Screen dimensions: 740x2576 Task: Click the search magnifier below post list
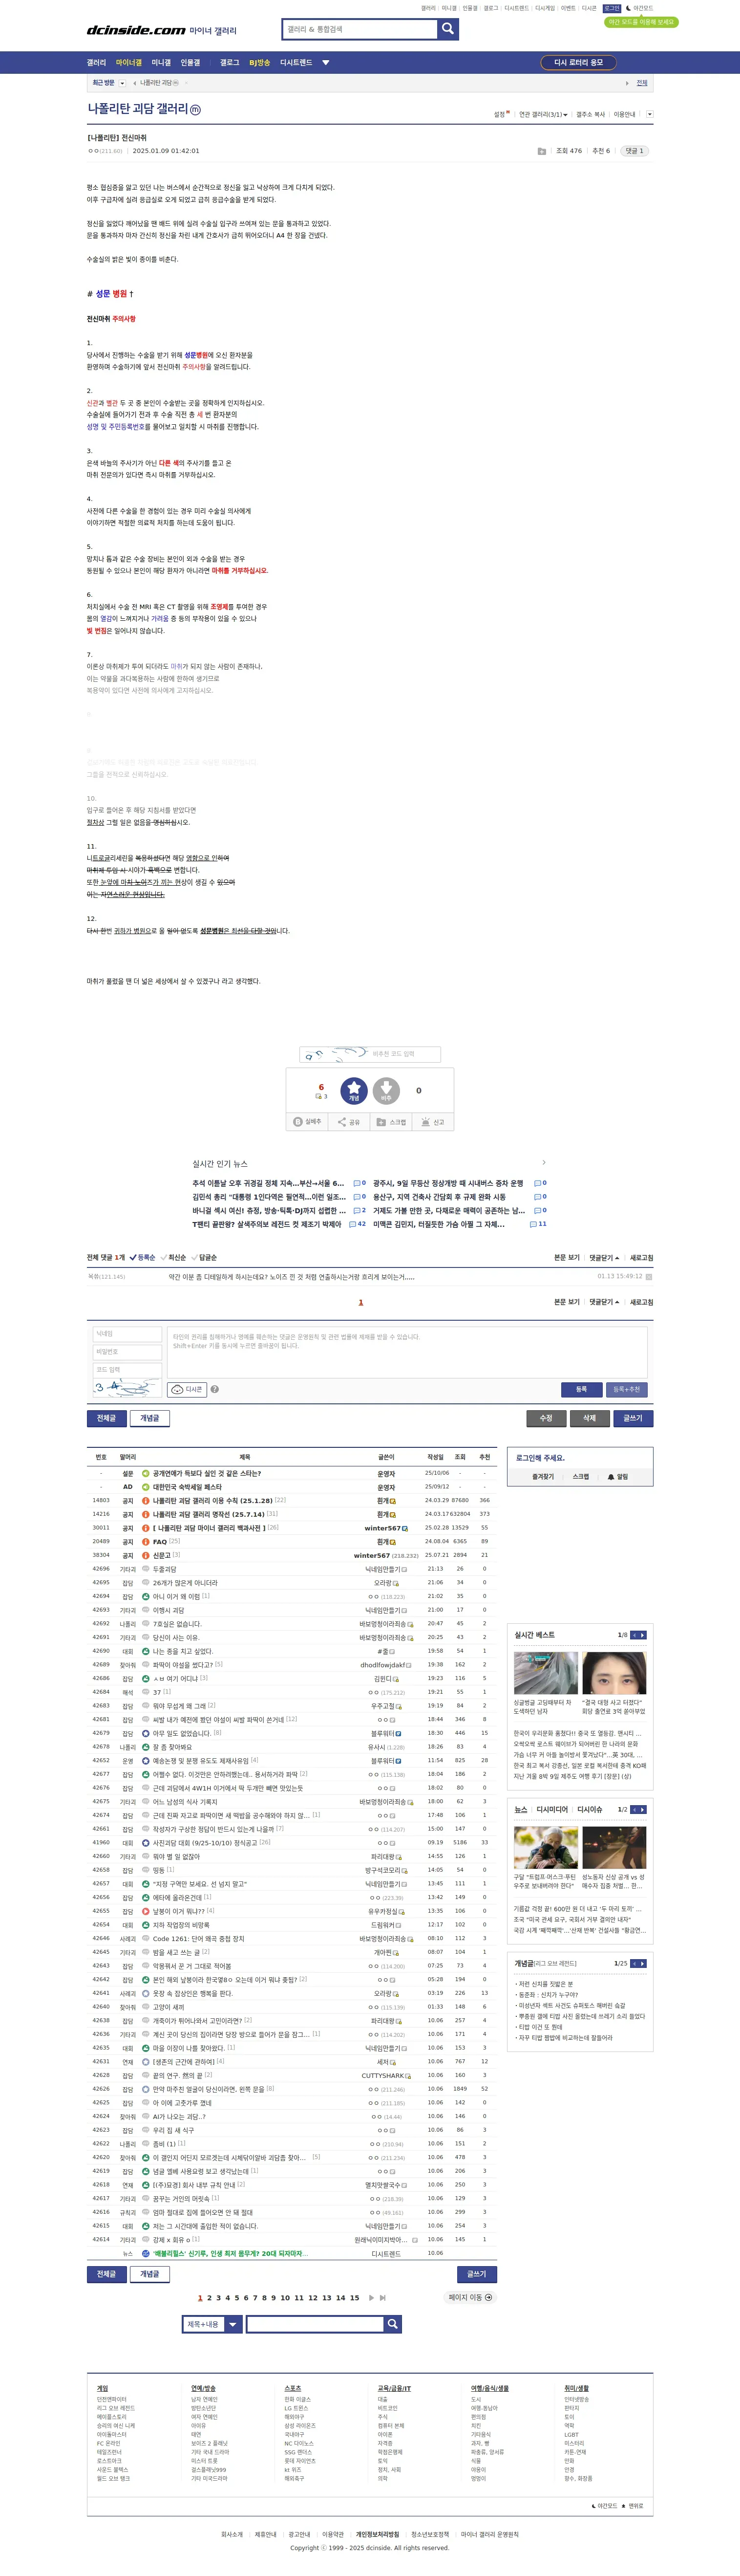click(394, 2324)
